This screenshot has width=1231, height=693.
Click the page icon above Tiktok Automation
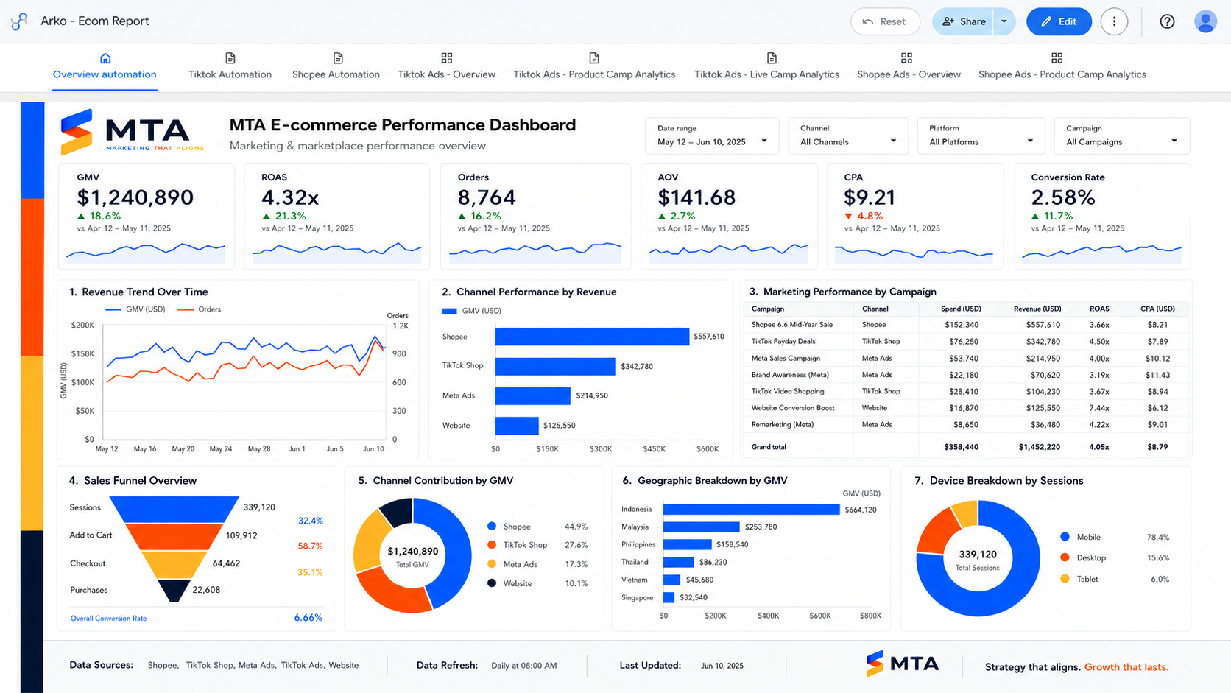[x=230, y=58]
